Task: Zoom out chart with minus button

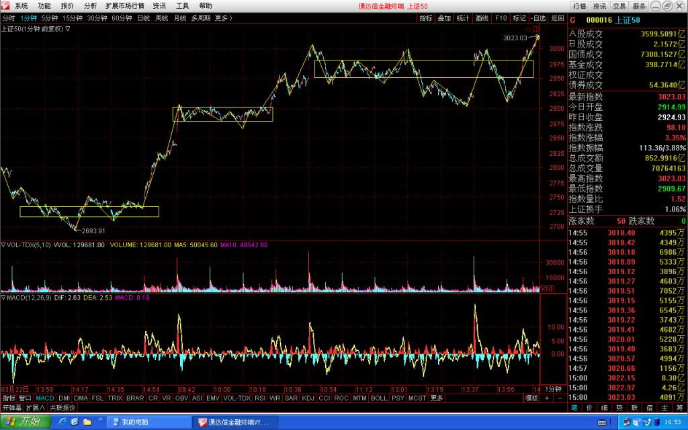Action: click(x=560, y=398)
